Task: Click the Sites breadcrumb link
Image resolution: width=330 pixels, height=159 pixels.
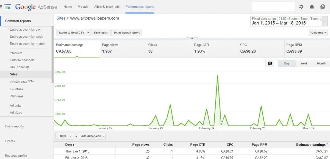Action: (61, 18)
